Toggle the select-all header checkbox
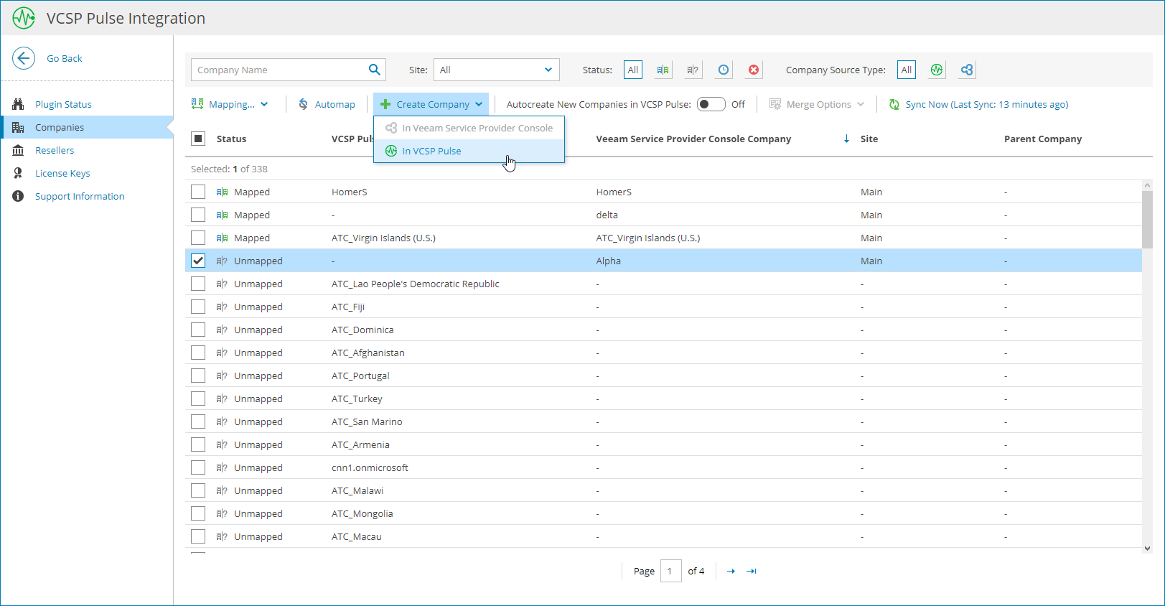The height and width of the screenshot is (606, 1165). click(199, 139)
